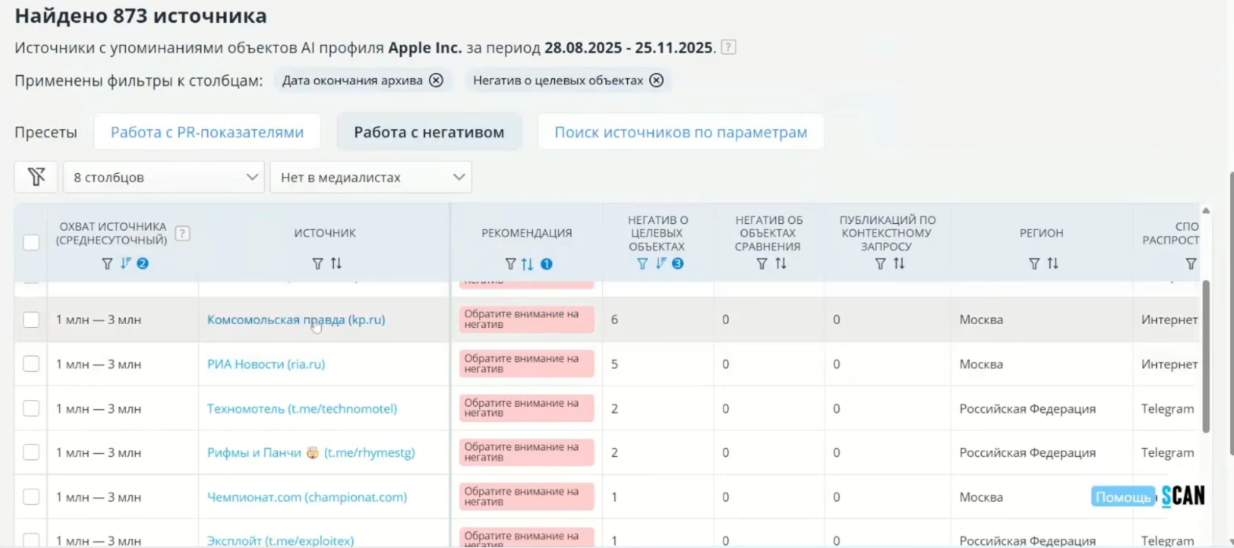Click sort priority badge 3 in Негатив column
The image size is (1234, 548).
pyautogui.click(x=678, y=263)
